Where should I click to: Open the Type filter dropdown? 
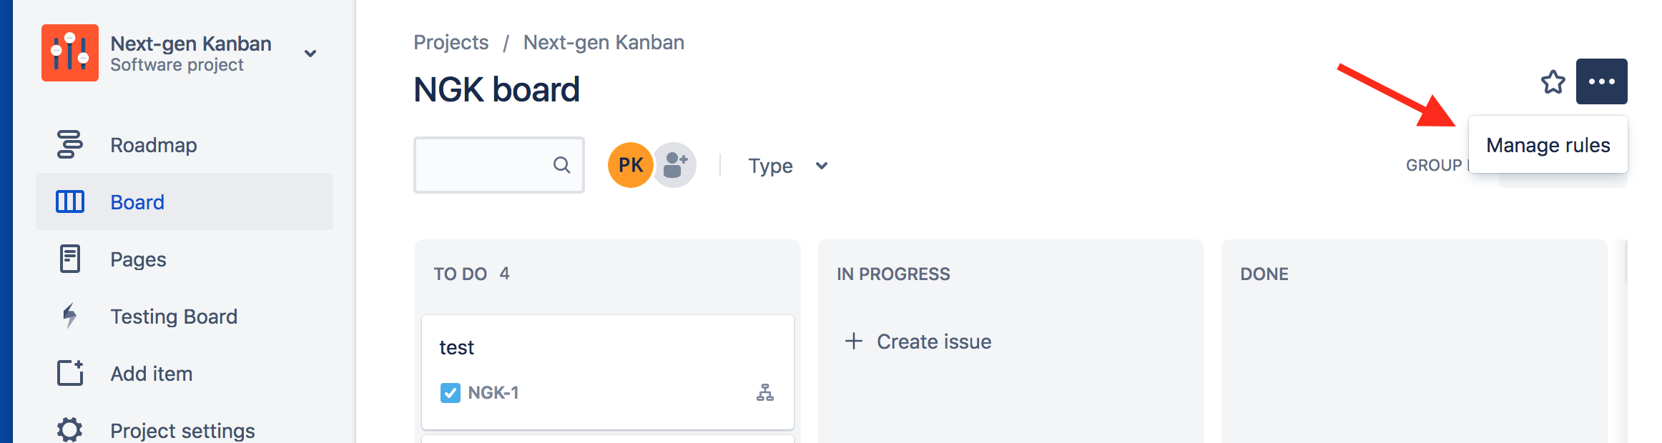(x=787, y=166)
